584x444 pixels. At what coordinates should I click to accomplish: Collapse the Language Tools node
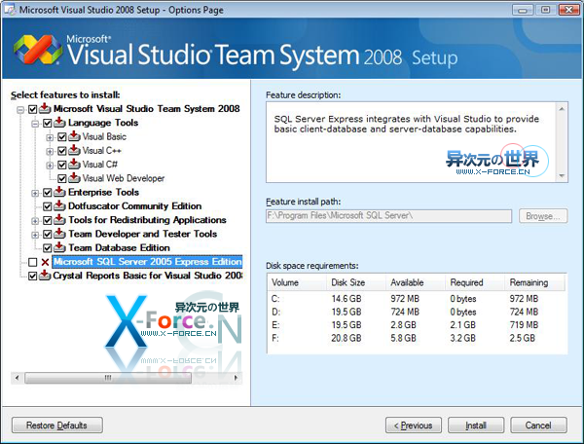point(35,124)
